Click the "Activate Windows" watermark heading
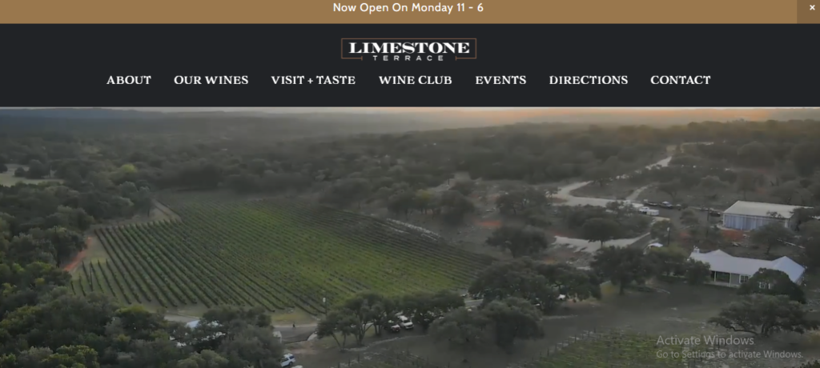 point(705,341)
